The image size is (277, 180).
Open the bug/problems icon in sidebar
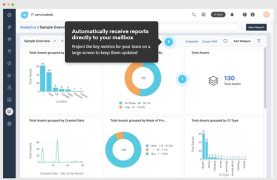tap(9, 39)
